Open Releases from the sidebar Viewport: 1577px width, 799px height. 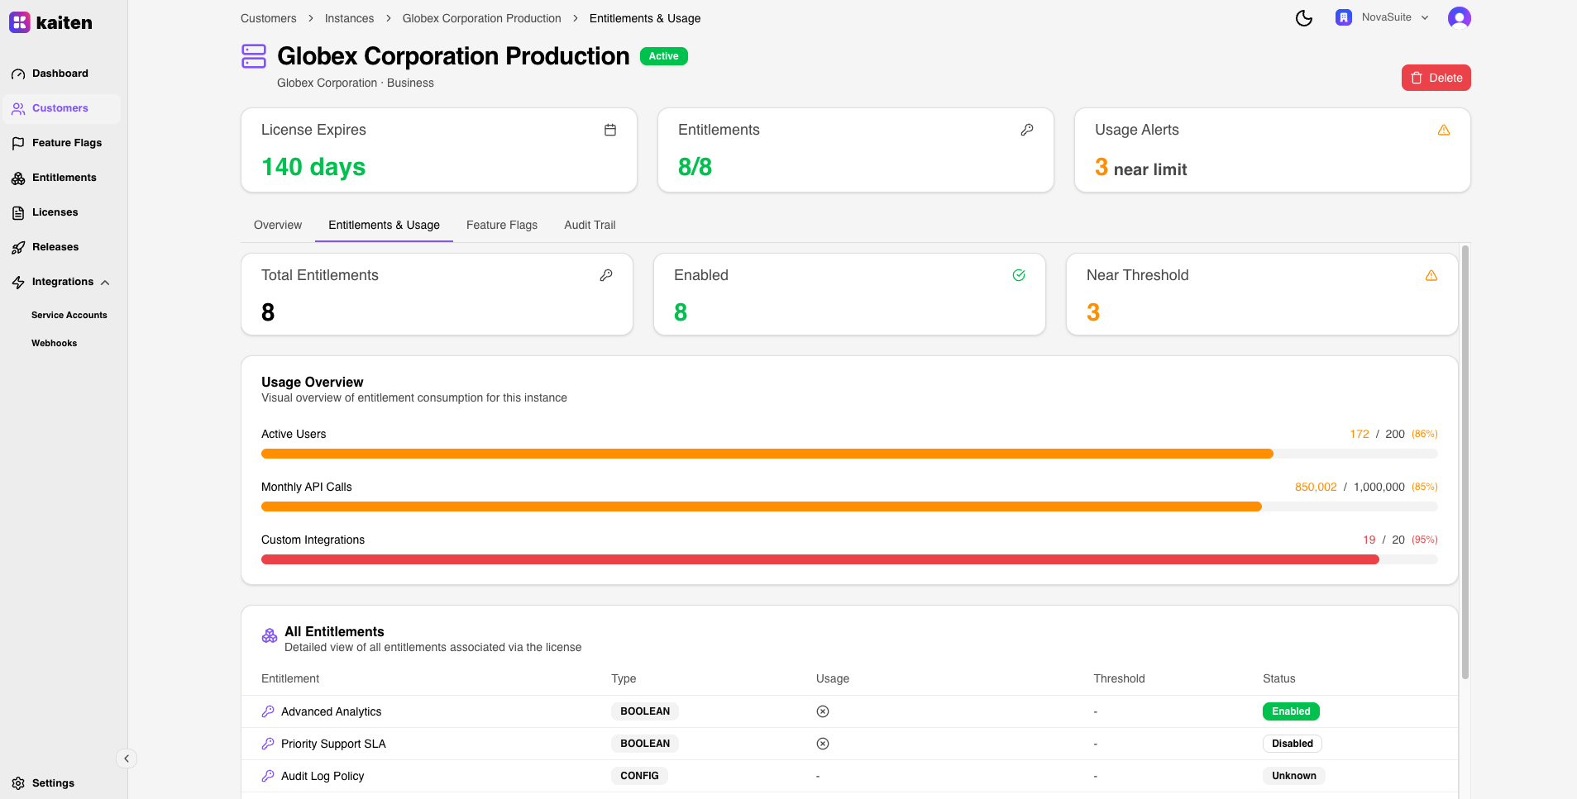tap(55, 247)
